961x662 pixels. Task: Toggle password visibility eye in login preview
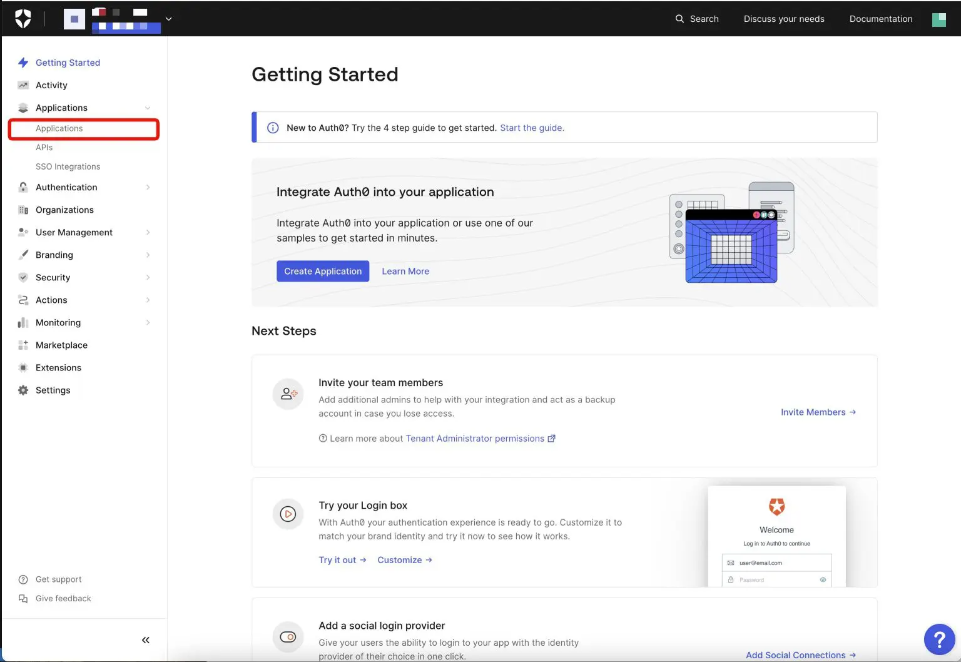point(823,579)
